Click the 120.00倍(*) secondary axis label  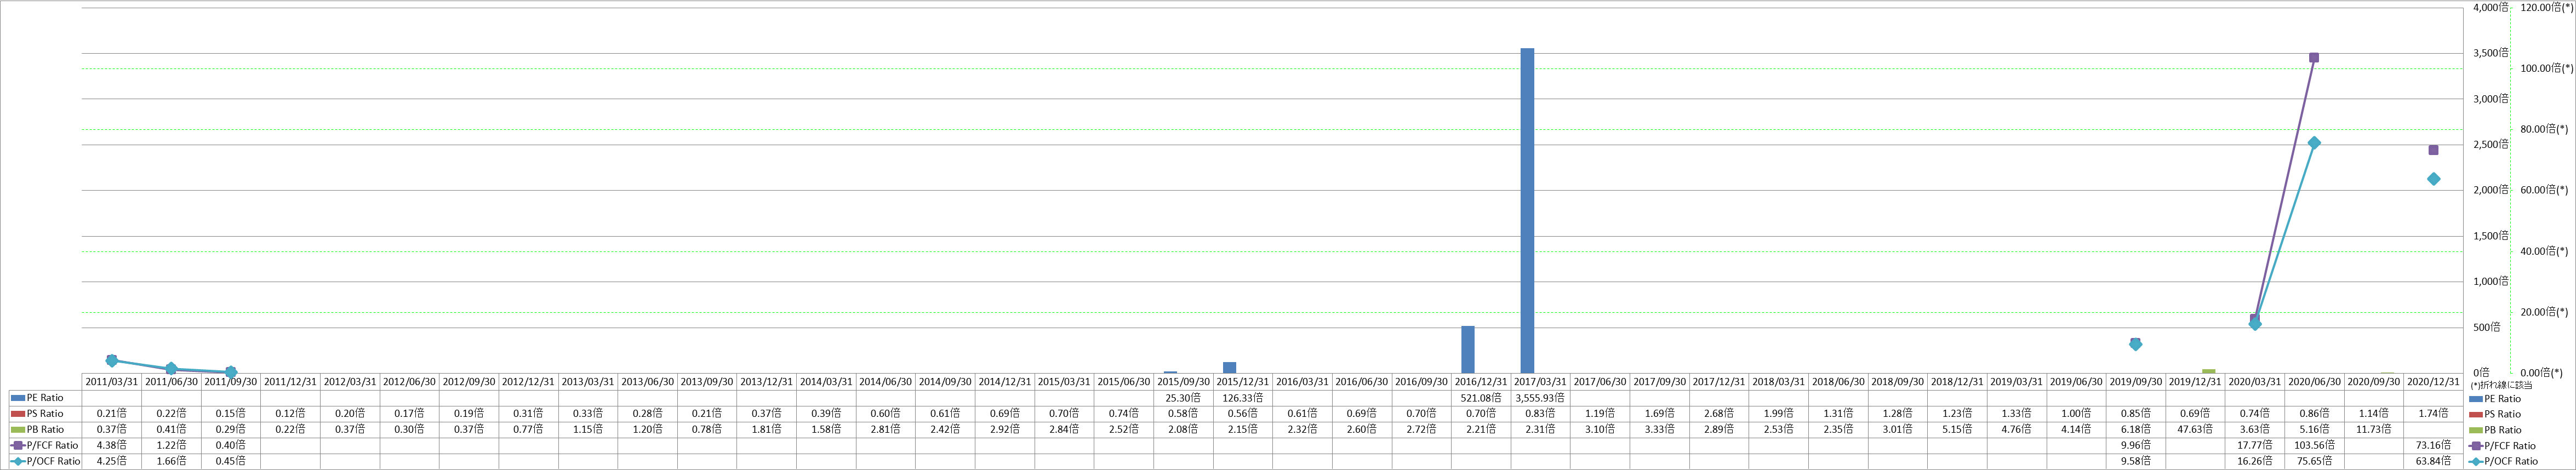[x=2547, y=7]
